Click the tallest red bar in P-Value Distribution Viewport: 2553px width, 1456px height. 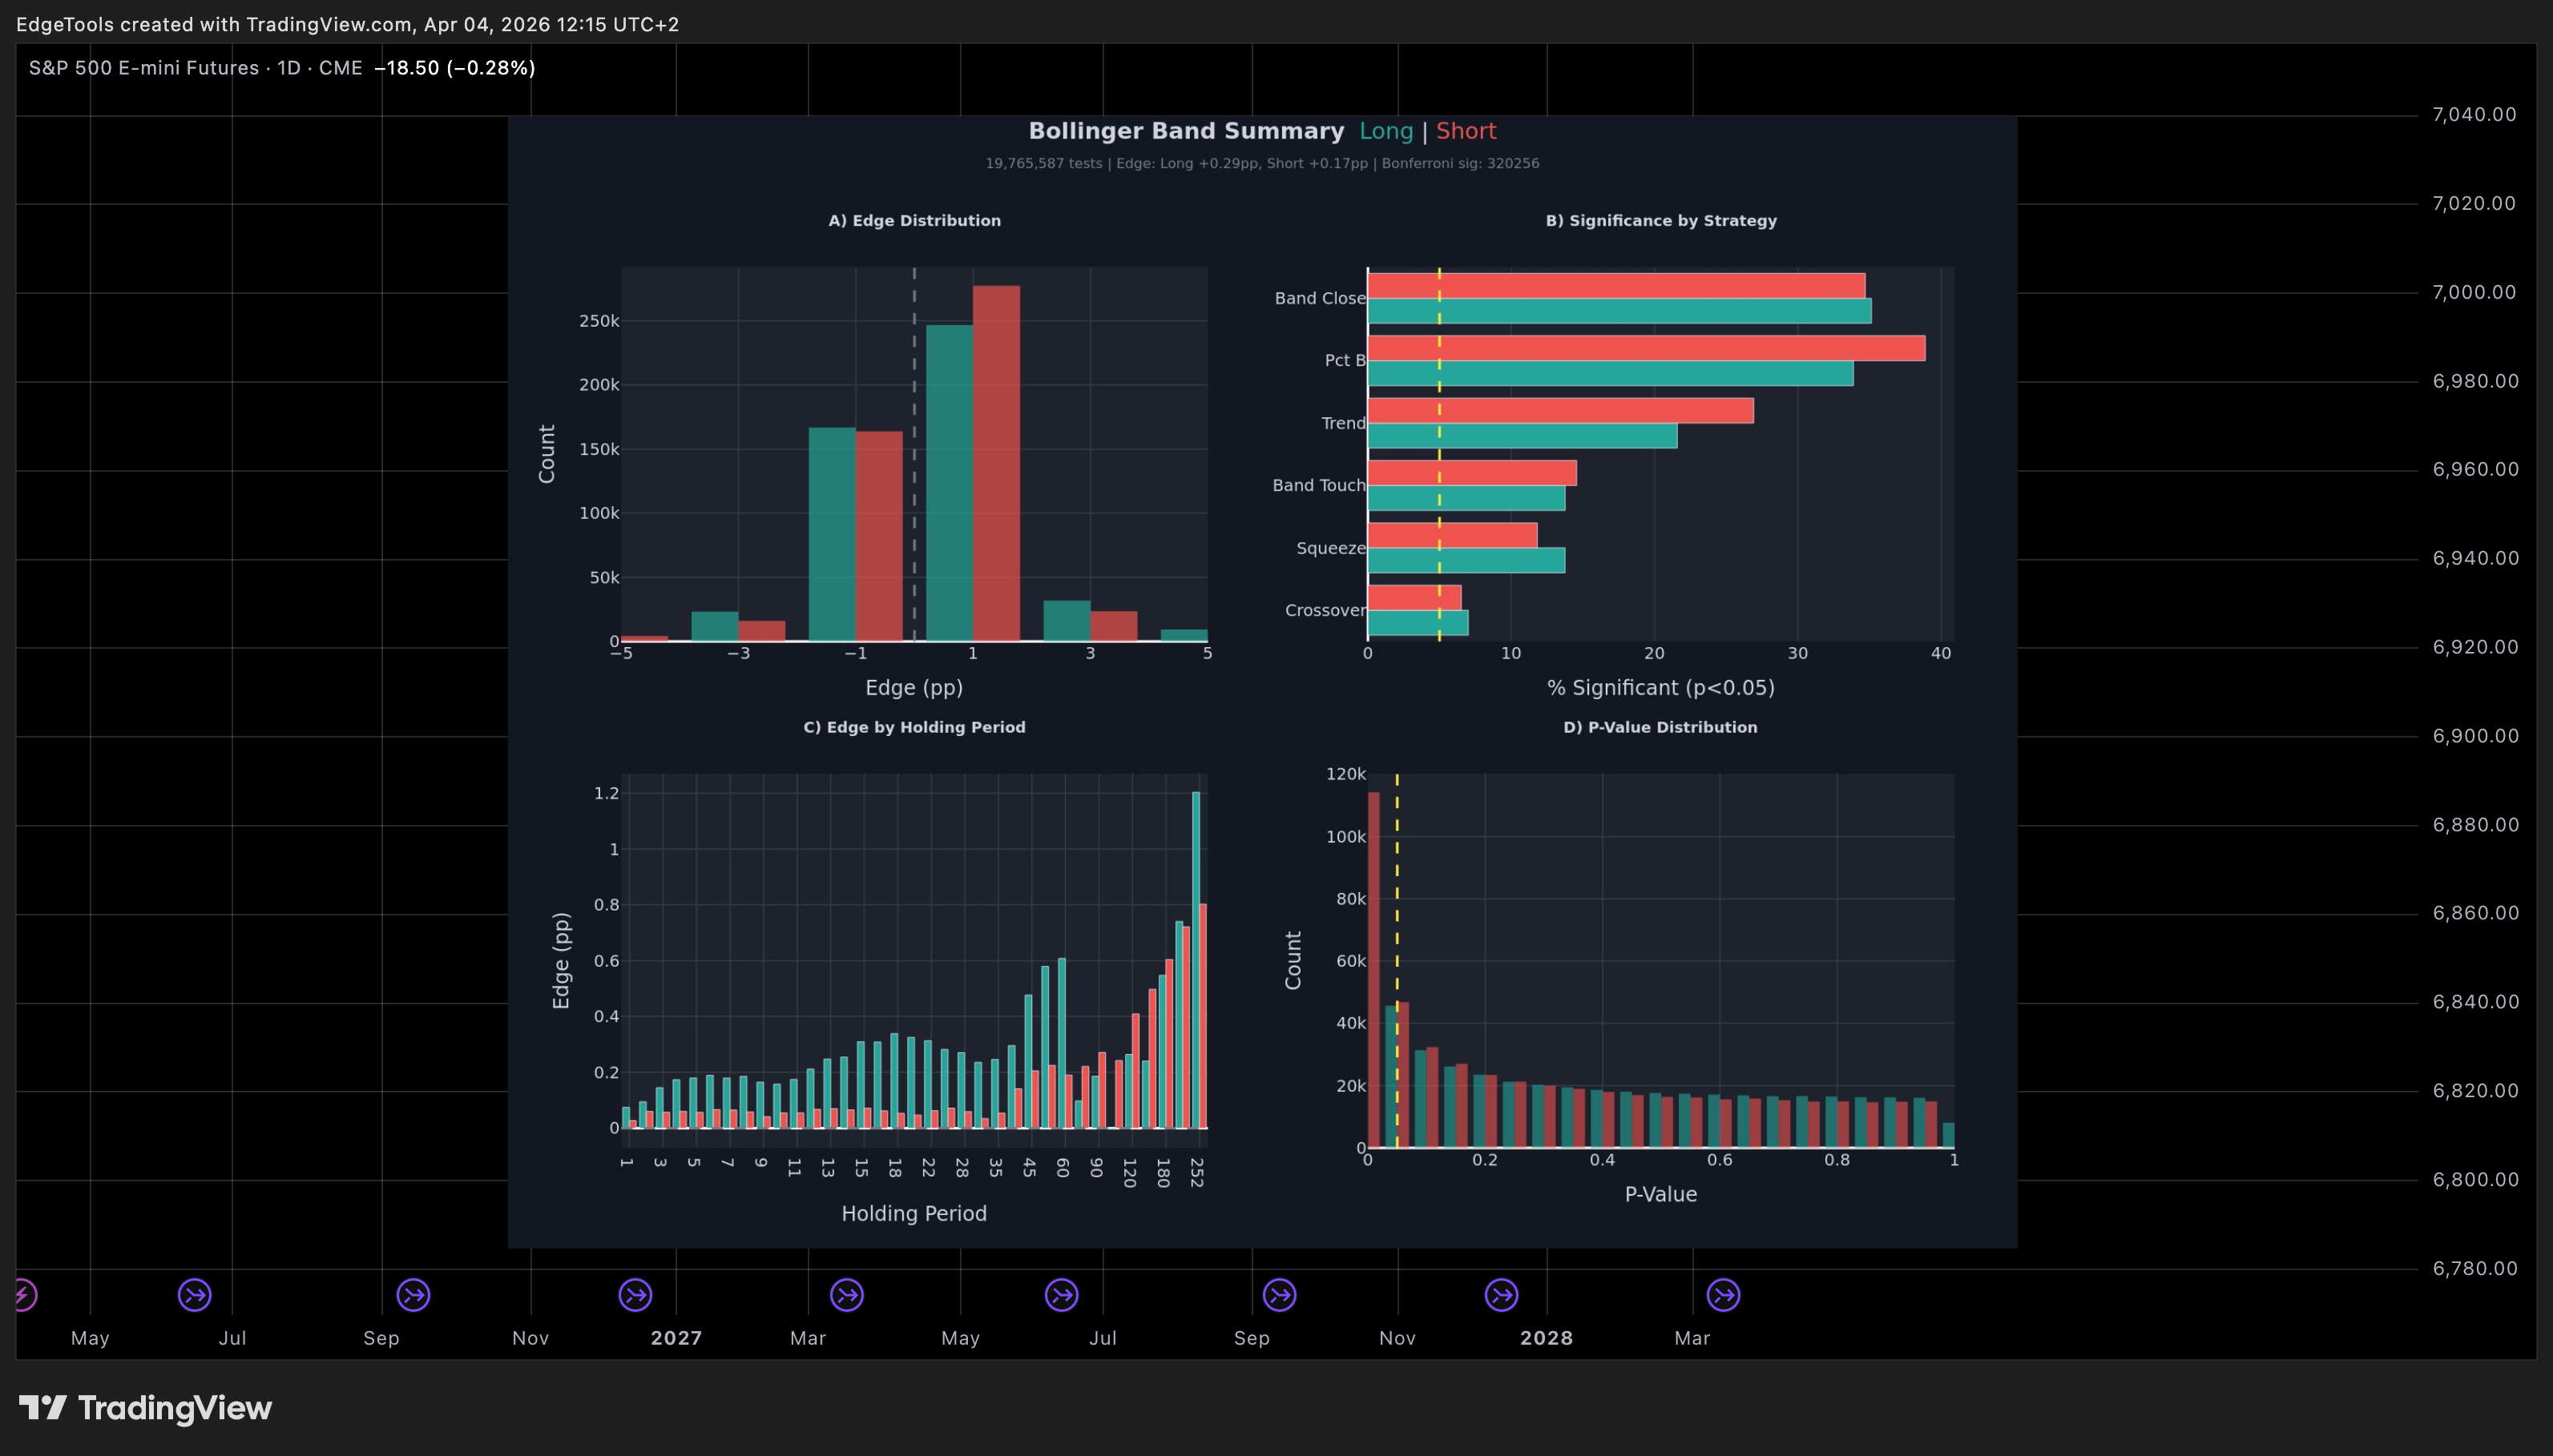pos(1373,970)
